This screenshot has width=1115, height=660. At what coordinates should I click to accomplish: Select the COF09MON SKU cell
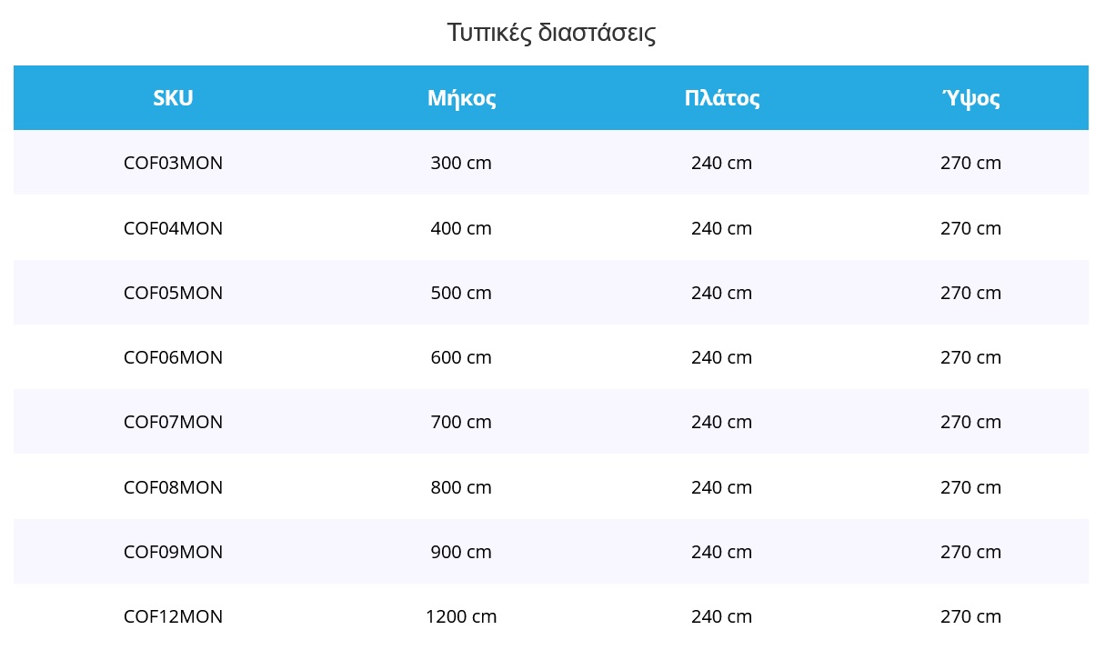173,552
